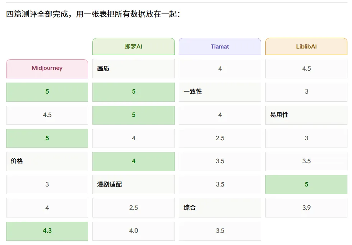
Task: Click the 4.0 score cell
Action: (133, 231)
